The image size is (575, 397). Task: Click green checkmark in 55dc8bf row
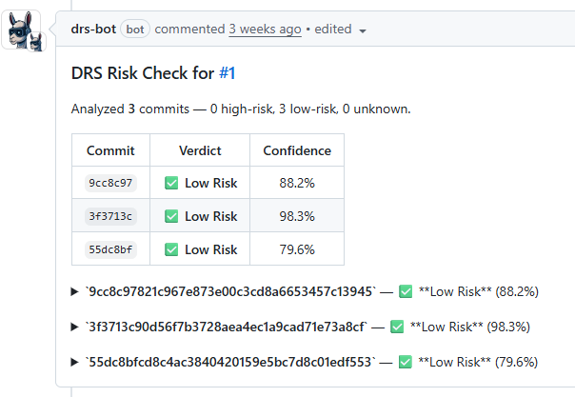click(x=171, y=249)
